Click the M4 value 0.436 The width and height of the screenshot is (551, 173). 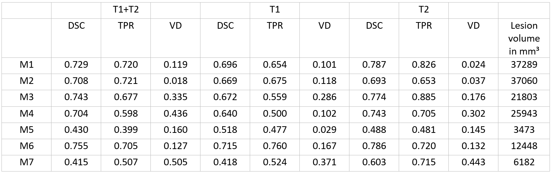pos(175,113)
